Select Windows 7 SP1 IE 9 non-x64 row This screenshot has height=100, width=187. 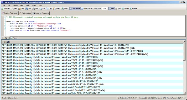92,75
